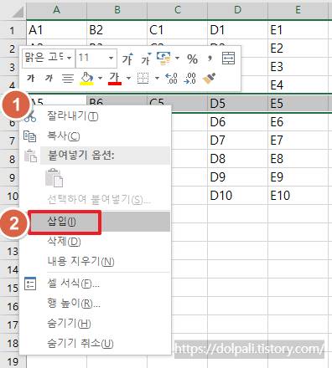This screenshot has height=368, width=332.
Task: Expand font color dropdown arrow
Action: (x=128, y=79)
